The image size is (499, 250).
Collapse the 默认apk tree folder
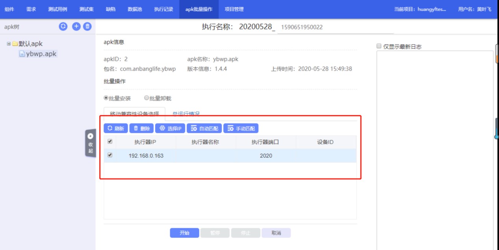(x=9, y=44)
